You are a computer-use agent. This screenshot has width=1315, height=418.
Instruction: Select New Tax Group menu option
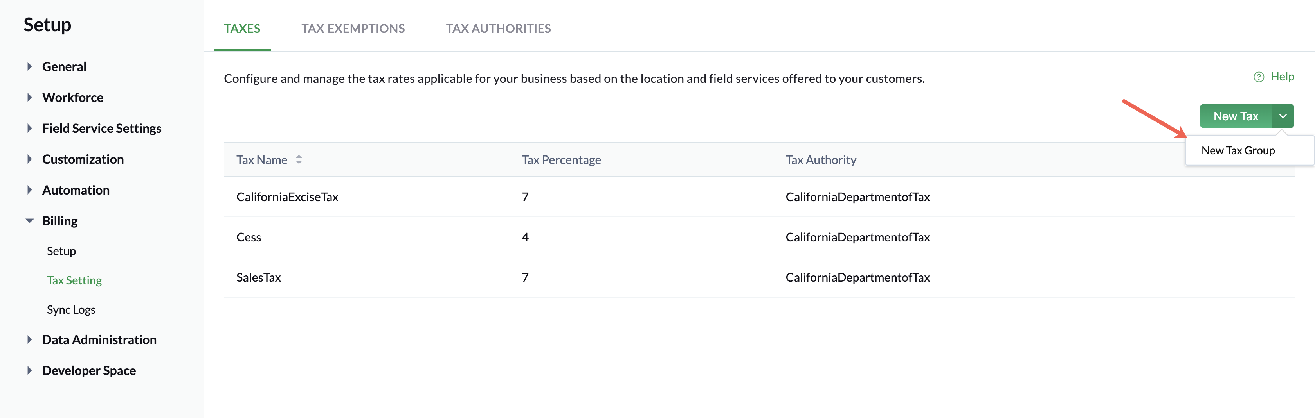coord(1238,150)
